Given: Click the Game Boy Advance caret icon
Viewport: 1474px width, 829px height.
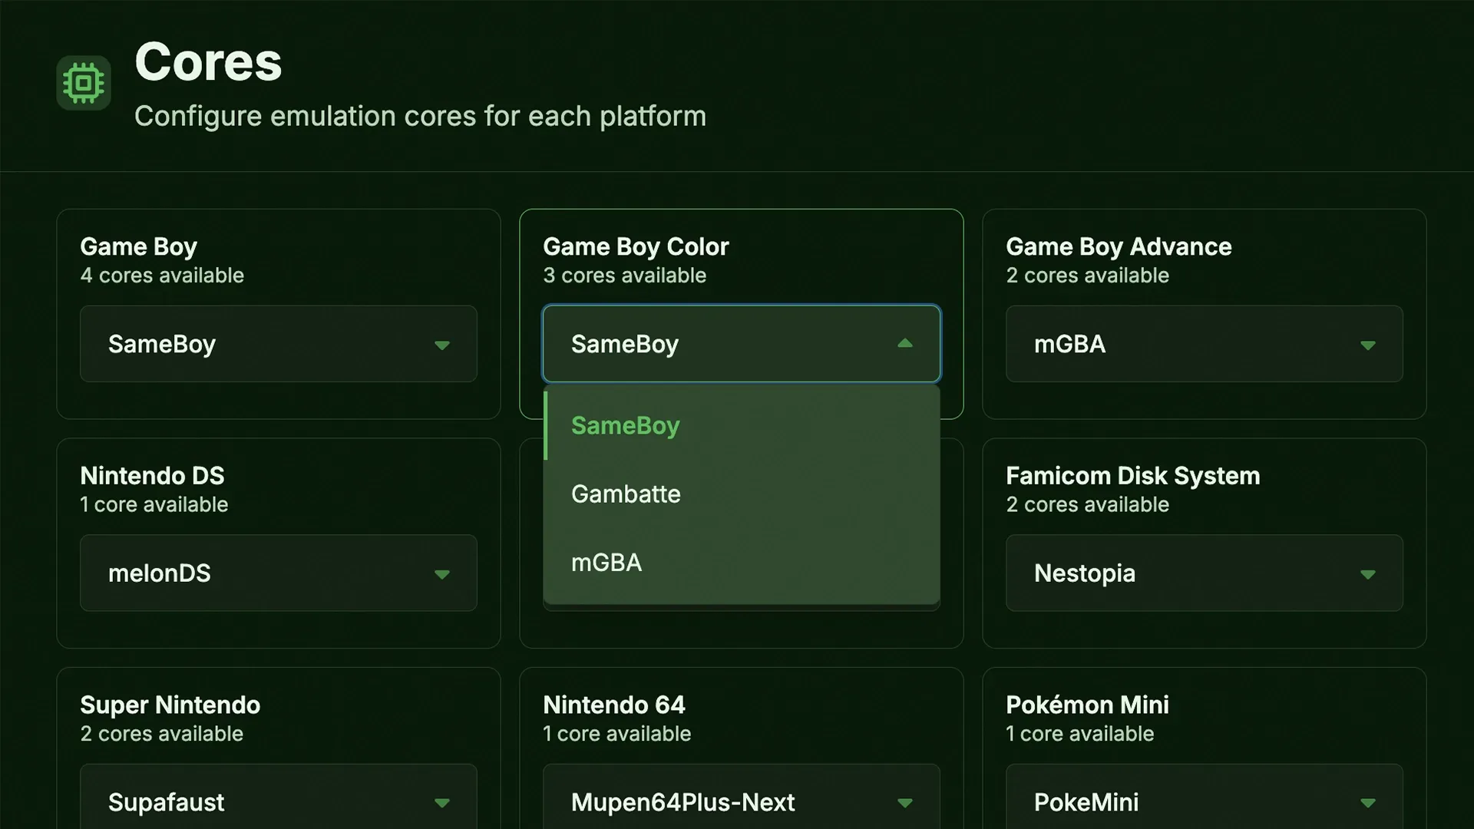Looking at the screenshot, I should (1368, 345).
